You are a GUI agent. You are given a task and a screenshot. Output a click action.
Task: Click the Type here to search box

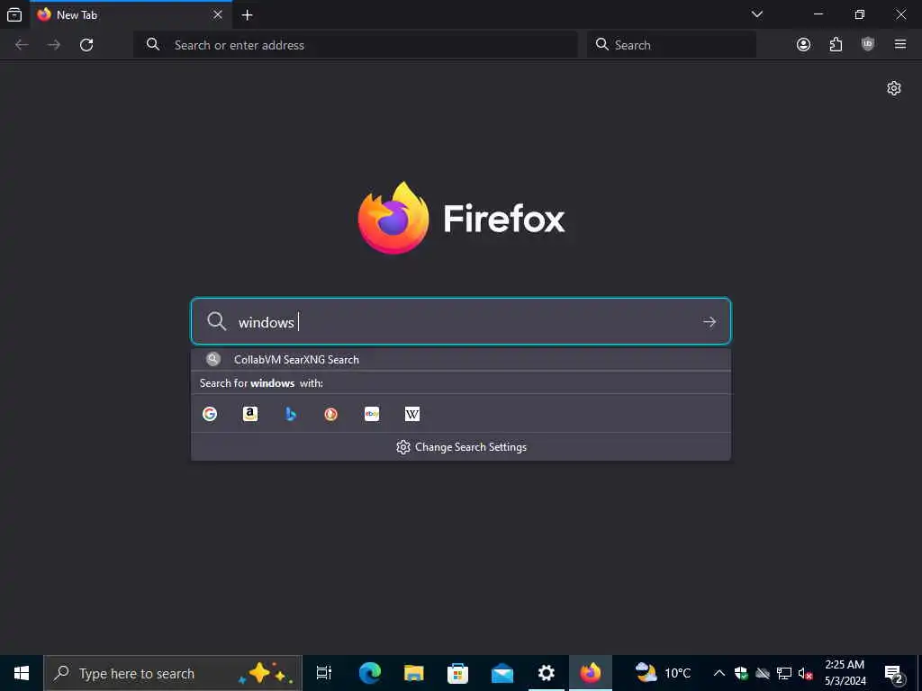point(173,673)
